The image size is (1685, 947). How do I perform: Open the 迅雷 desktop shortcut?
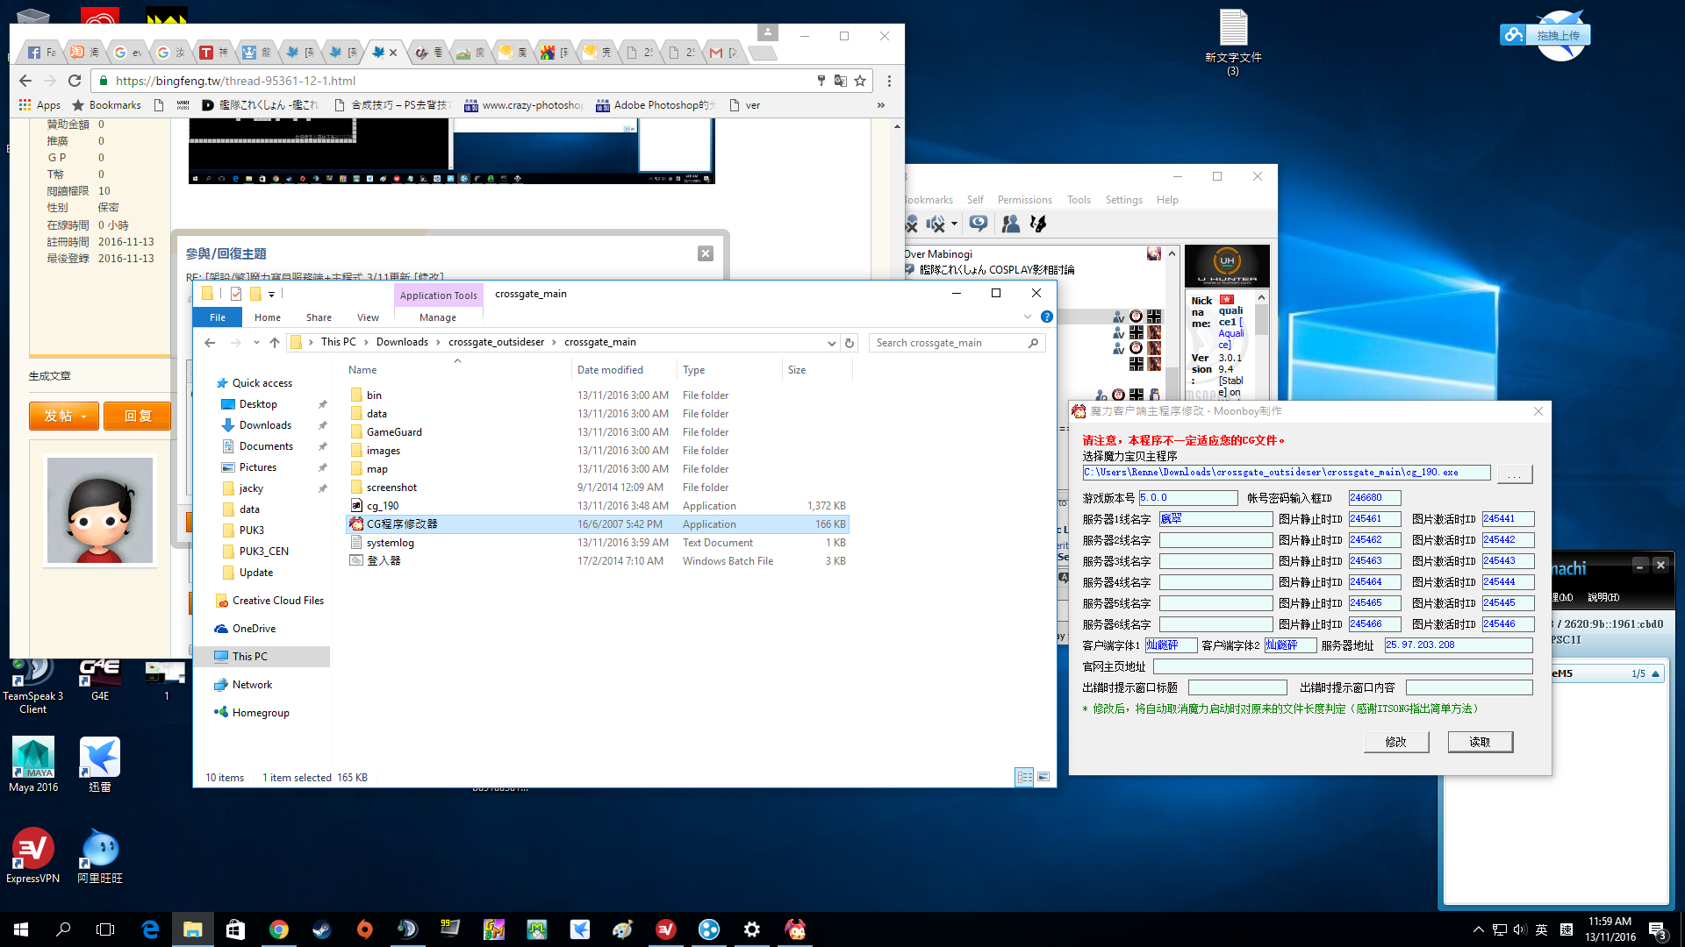tap(100, 765)
